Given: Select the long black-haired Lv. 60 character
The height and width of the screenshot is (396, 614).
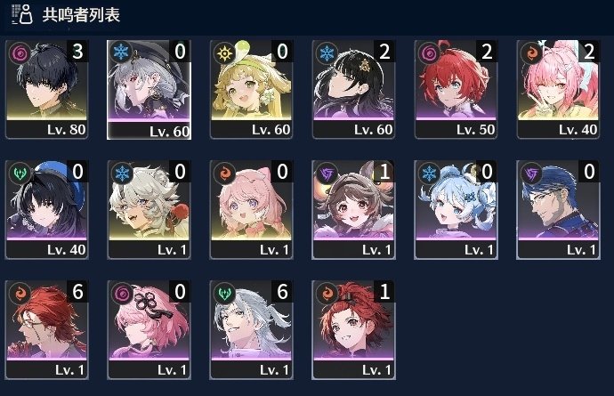Looking at the screenshot, I should [353, 89].
